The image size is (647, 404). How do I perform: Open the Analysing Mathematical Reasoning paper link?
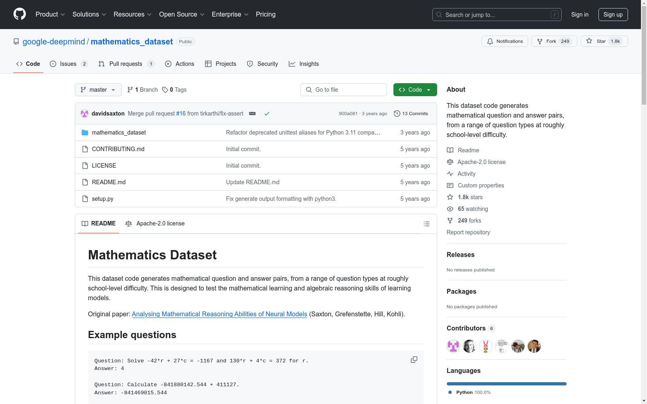pyautogui.click(x=220, y=314)
